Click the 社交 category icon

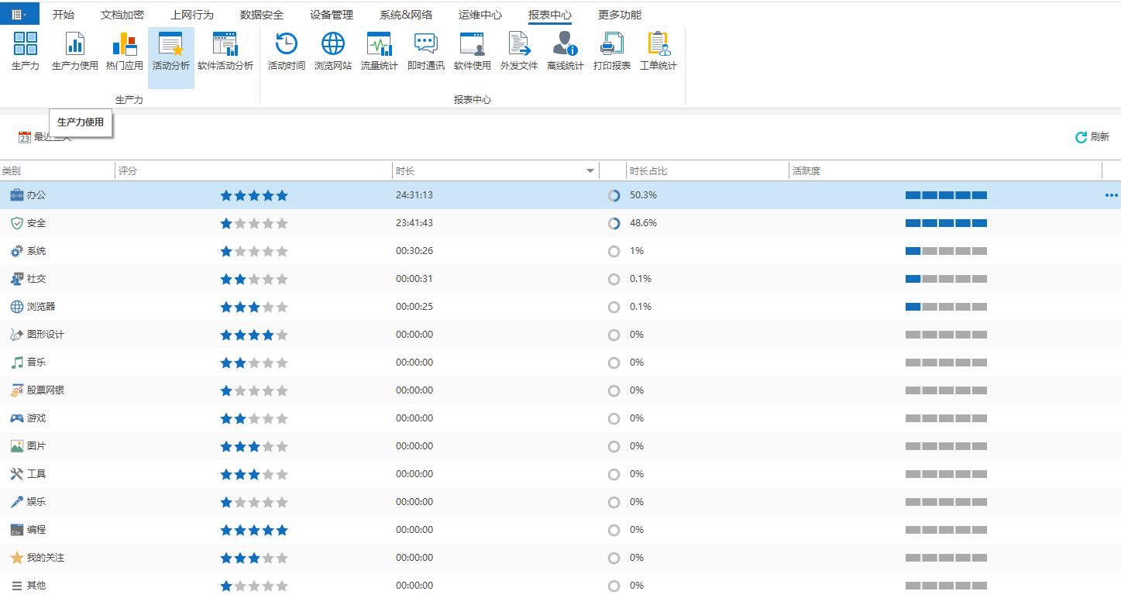click(17, 279)
